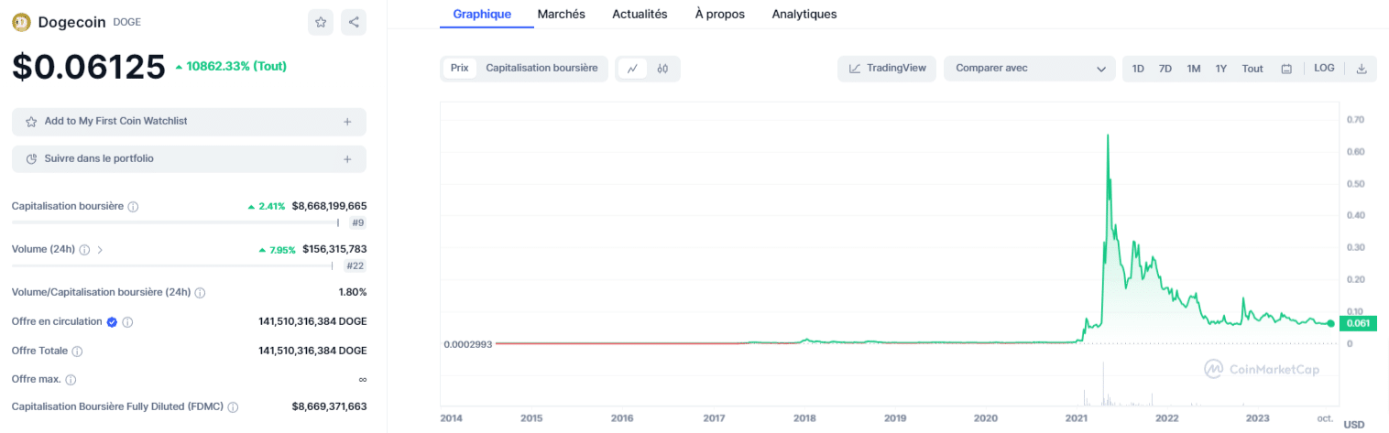Select the Prix chart mode
This screenshot has width=1389, height=433.
point(459,69)
